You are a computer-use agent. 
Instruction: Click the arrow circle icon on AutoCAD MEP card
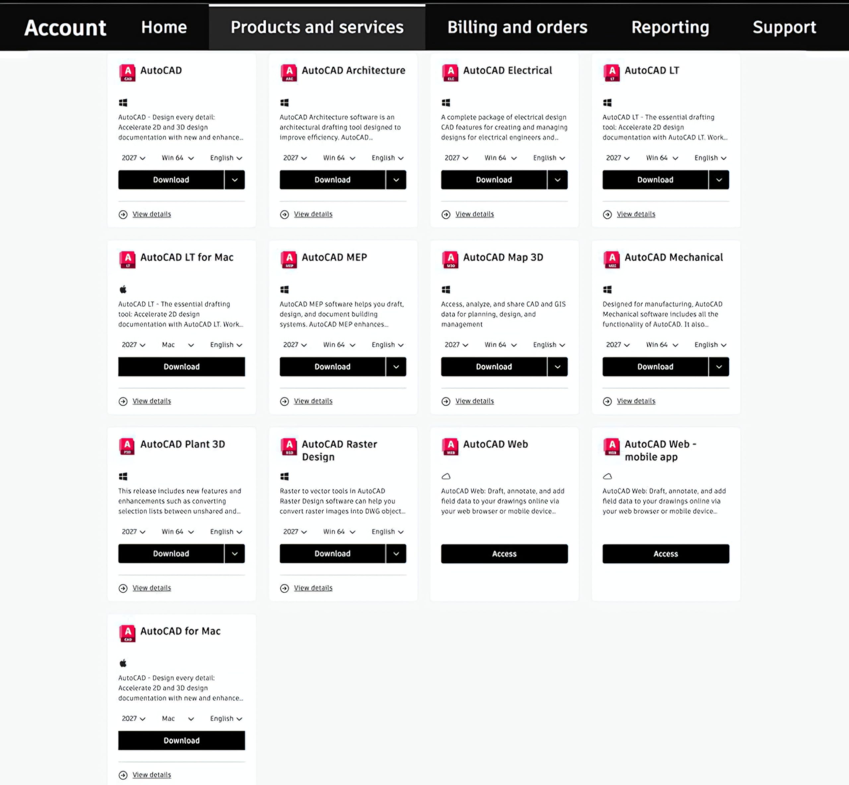click(x=285, y=401)
